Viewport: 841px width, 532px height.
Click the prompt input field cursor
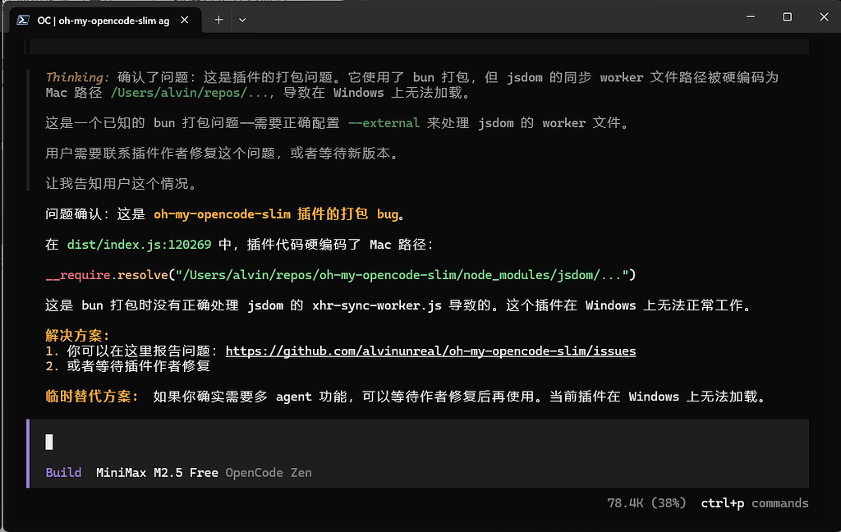[49, 442]
